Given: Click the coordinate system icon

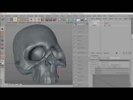Looking at the screenshot, I should pos(43,19).
